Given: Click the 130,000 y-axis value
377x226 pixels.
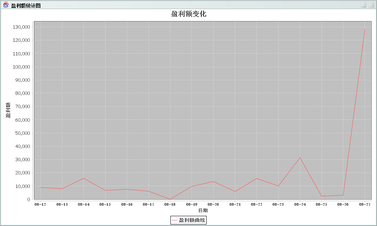Looking at the screenshot, I should click(21, 27).
